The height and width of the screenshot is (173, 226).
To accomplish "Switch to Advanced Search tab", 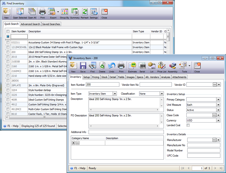I will [x=30, y=24].
